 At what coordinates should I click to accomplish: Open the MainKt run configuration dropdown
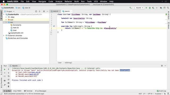138,8
